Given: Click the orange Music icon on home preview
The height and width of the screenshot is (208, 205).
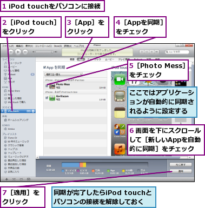Looking at the screenshot, I should click(120, 149).
